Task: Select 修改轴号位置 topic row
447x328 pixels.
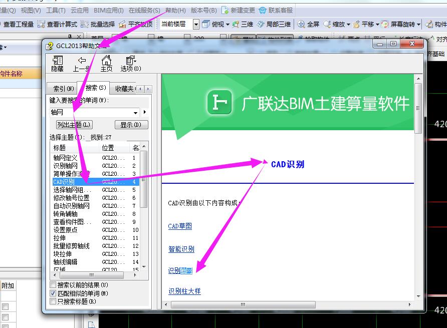Action: (x=96, y=198)
